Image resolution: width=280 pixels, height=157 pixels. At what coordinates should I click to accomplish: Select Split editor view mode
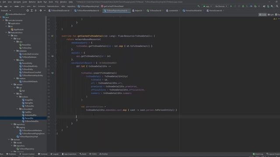[270, 14]
